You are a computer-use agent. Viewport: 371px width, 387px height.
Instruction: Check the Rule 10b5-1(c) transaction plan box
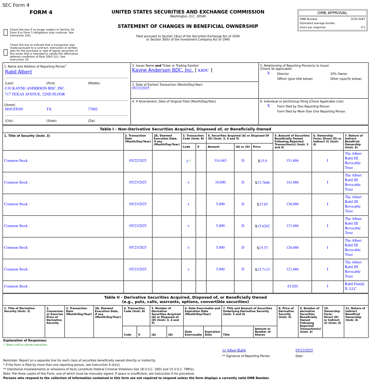tap(6, 53)
